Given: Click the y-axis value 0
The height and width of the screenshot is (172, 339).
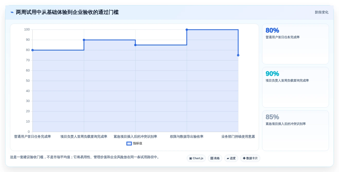Looking at the screenshot, I should (x=29, y=132).
